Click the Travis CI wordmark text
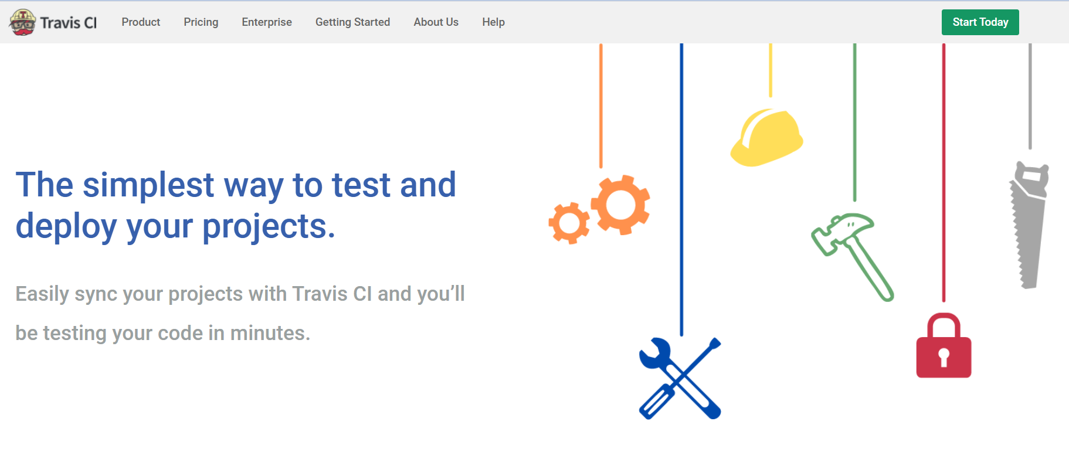This screenshot has width=1069, height=462. coord(69,23)
